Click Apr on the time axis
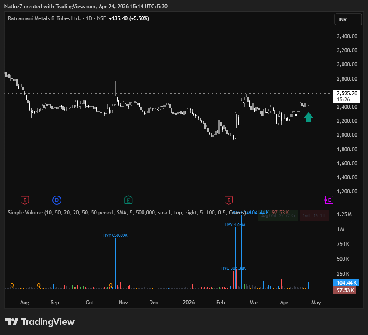The image size is (368, 335). click(284, 303)
